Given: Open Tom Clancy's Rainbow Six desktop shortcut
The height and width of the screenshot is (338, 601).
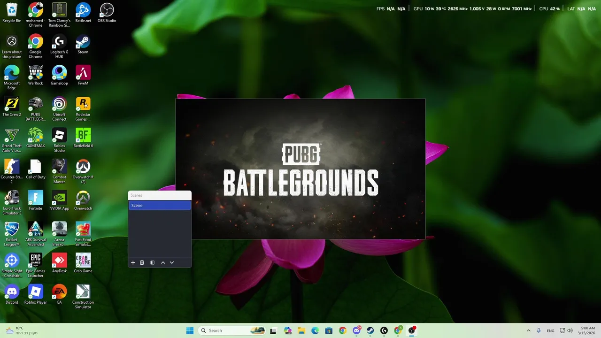Looking at the screenshot, I should click(x=59, y=15).
